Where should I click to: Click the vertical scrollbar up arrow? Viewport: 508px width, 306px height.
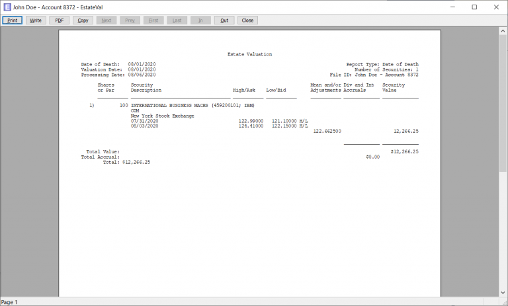tap(503, 31)
